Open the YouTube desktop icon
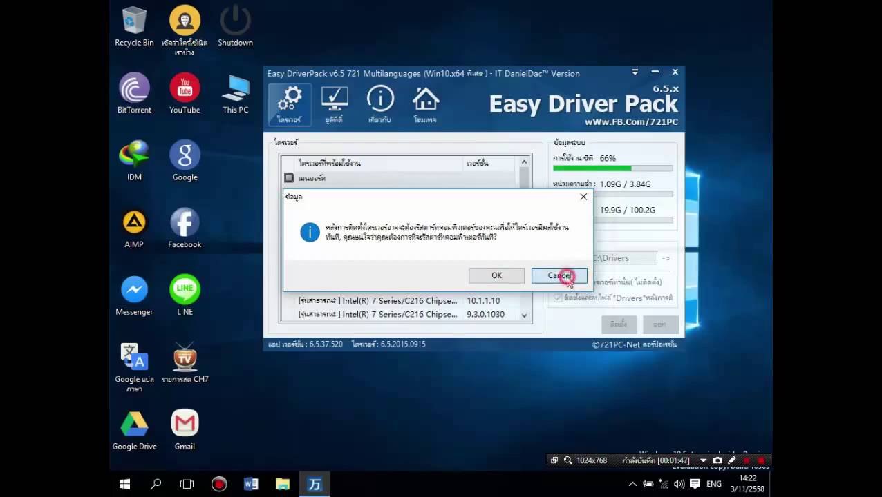The width and height of the screenshot is (882, 497). click(185, 93)
